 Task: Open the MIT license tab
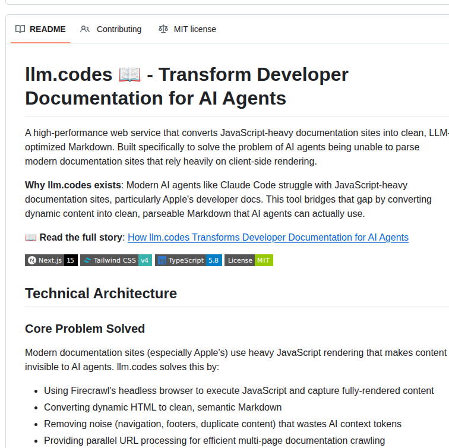point(187,29)
